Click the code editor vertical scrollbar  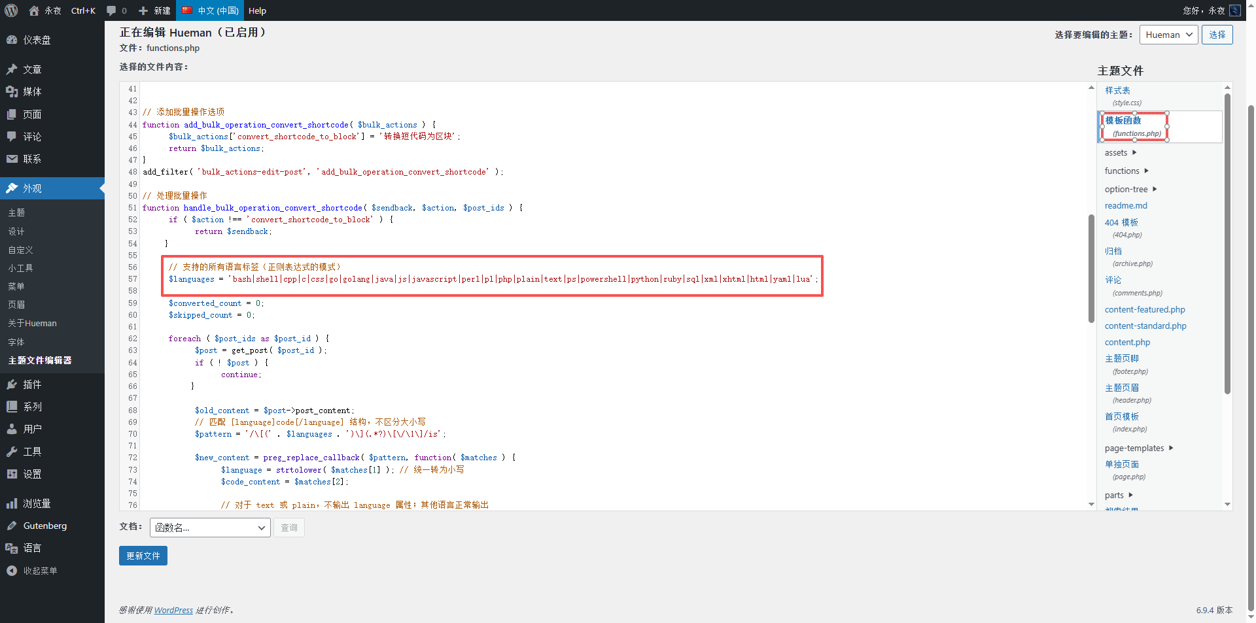click(1091, 268)
